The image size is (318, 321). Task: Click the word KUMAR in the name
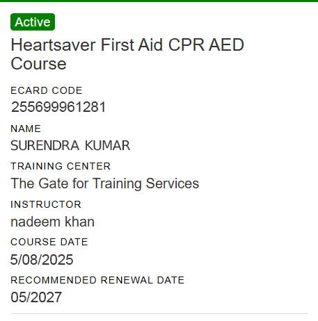click(x=107, y=145)
